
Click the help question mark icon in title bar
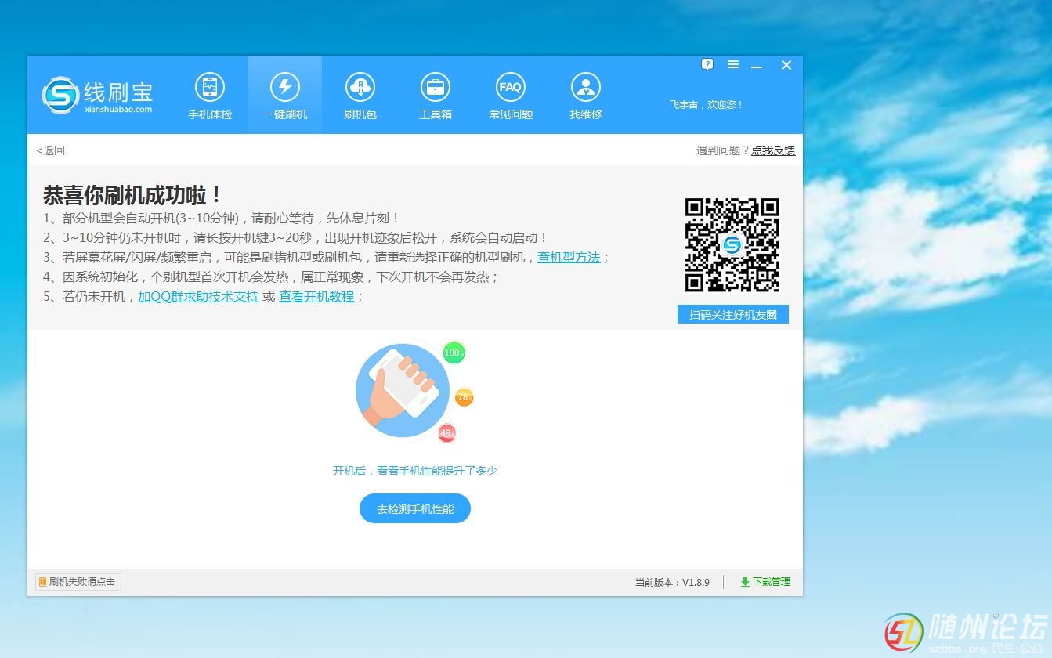707,65
